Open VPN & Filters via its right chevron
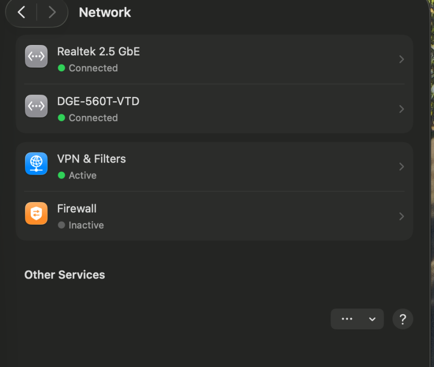This screenshot has height=367, width=434. click(402, 166)
